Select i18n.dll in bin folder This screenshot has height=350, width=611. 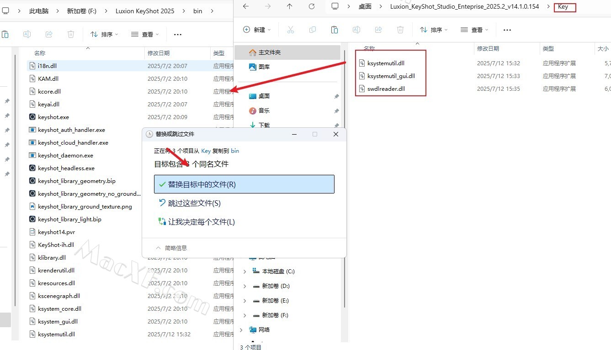[x=47, y=66]
